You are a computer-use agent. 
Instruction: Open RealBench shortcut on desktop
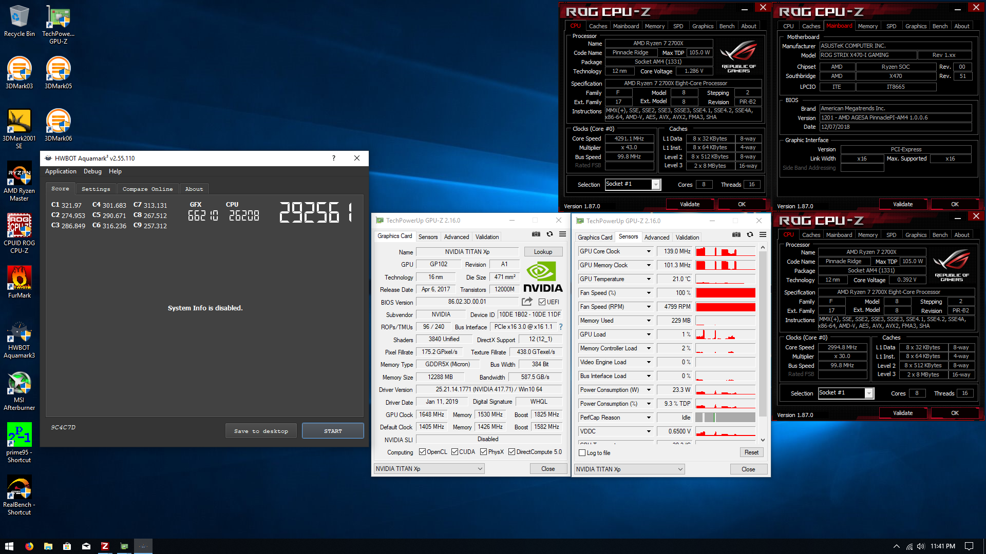pos(19,495)
